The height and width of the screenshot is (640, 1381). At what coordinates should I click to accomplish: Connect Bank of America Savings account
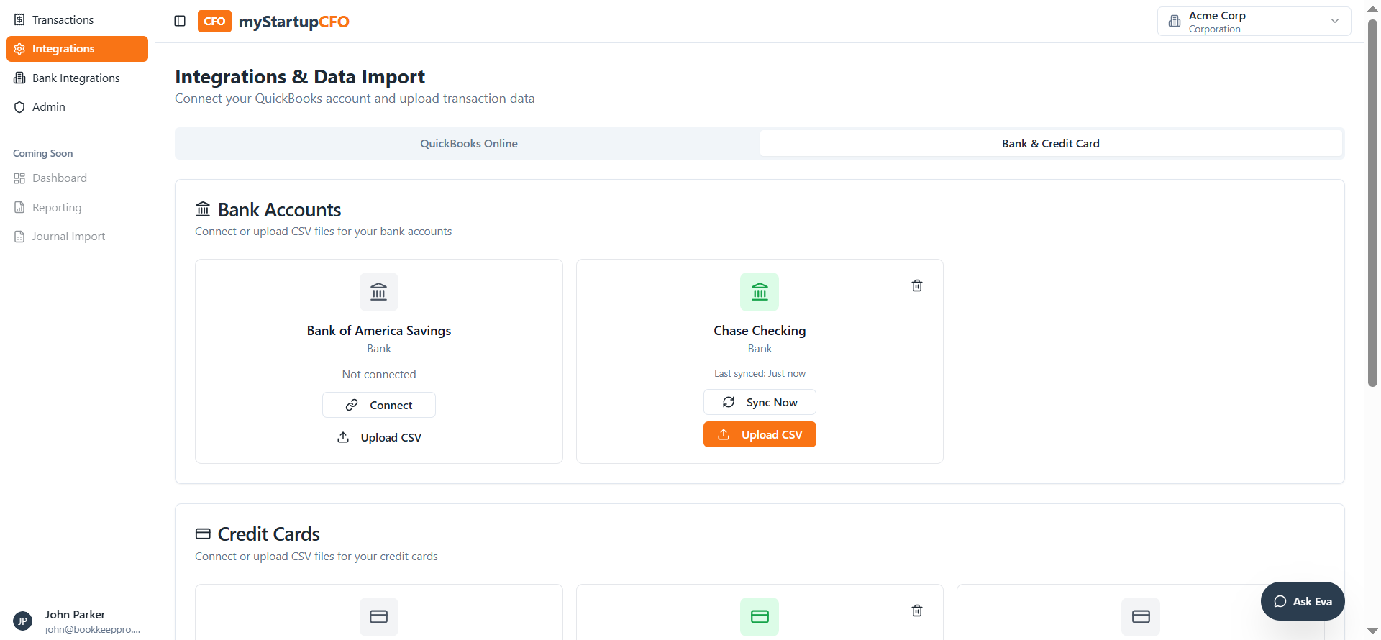coord(379,405)
